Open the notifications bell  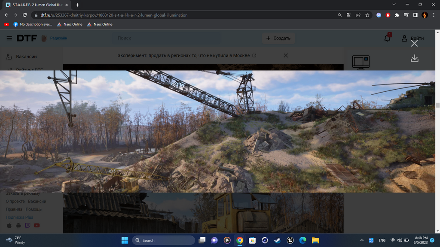coord(387,38)
